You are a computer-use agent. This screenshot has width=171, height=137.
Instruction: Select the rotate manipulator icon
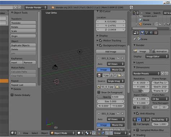pyautogui.click(x=107, y=133)
